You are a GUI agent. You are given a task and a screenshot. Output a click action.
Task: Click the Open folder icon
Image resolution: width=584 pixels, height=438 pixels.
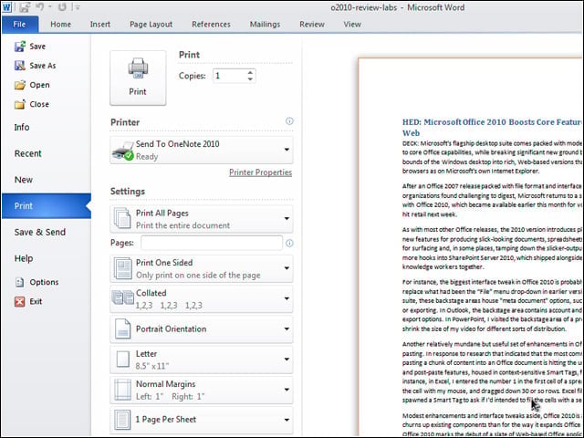coord(20,85)
